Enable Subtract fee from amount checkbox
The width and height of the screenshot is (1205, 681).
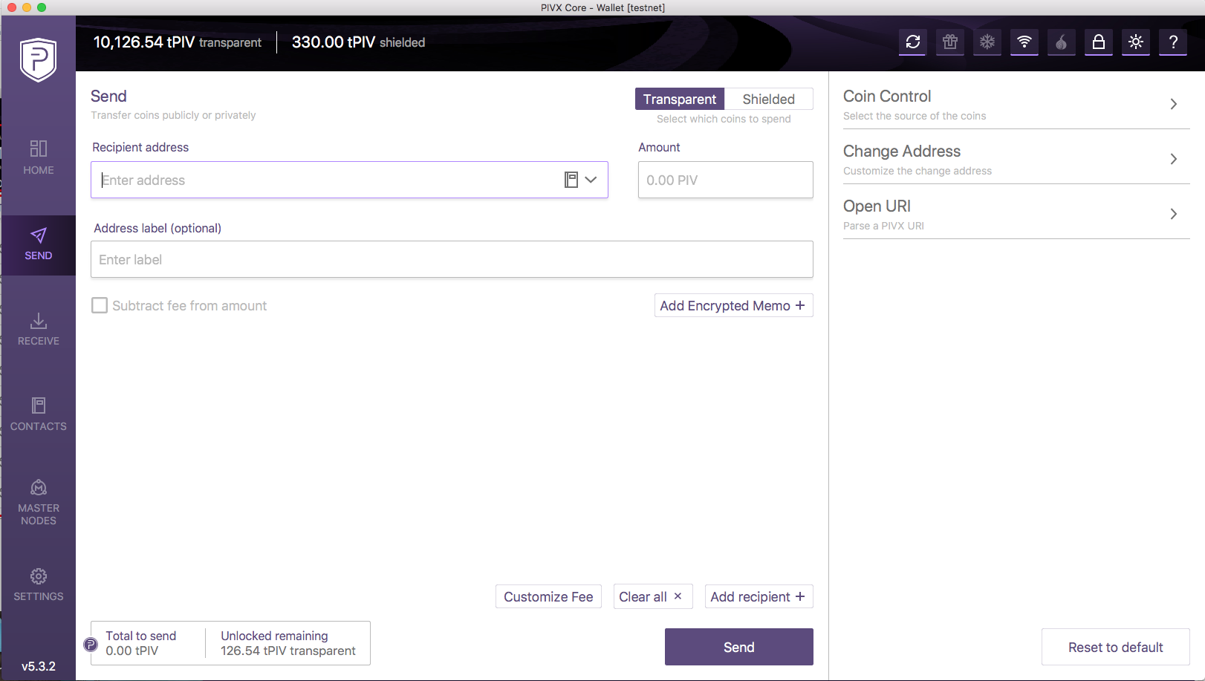(100, 305)
